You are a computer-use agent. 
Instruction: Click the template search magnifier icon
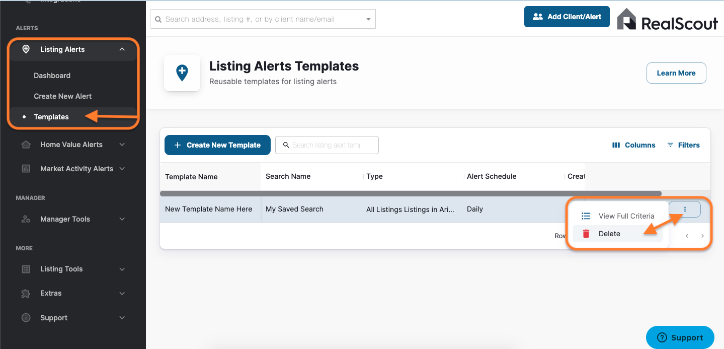pyautogui.click(x=286, y=145)
